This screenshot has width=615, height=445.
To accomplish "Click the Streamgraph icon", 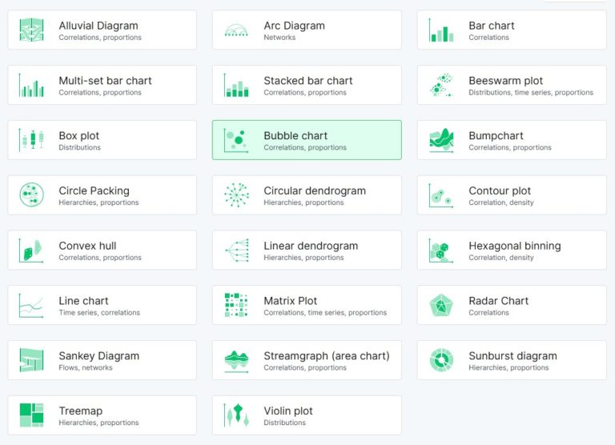I will pyautogui.click(x=236, y=361).
